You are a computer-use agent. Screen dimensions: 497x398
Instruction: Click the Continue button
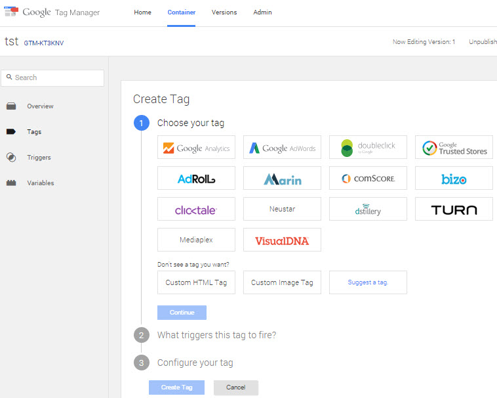(x=182, y=313)
